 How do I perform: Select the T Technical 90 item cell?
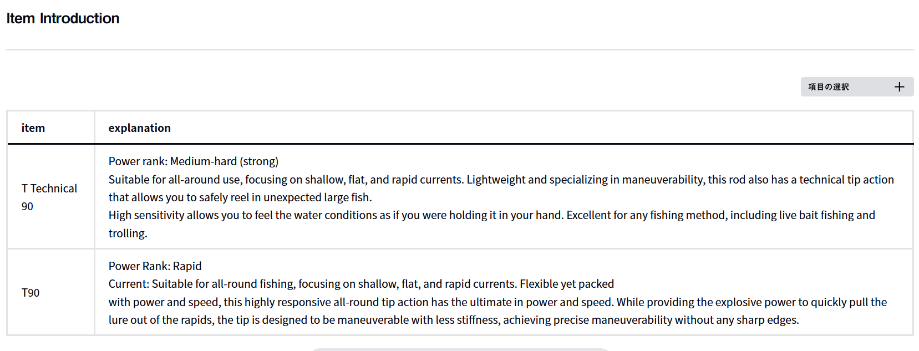[49, 197]
